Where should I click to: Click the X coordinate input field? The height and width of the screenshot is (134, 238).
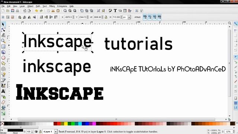[x=68, y=17]
